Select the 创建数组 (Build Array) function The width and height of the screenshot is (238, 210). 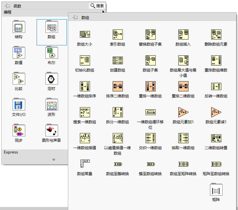click(118, 60)
